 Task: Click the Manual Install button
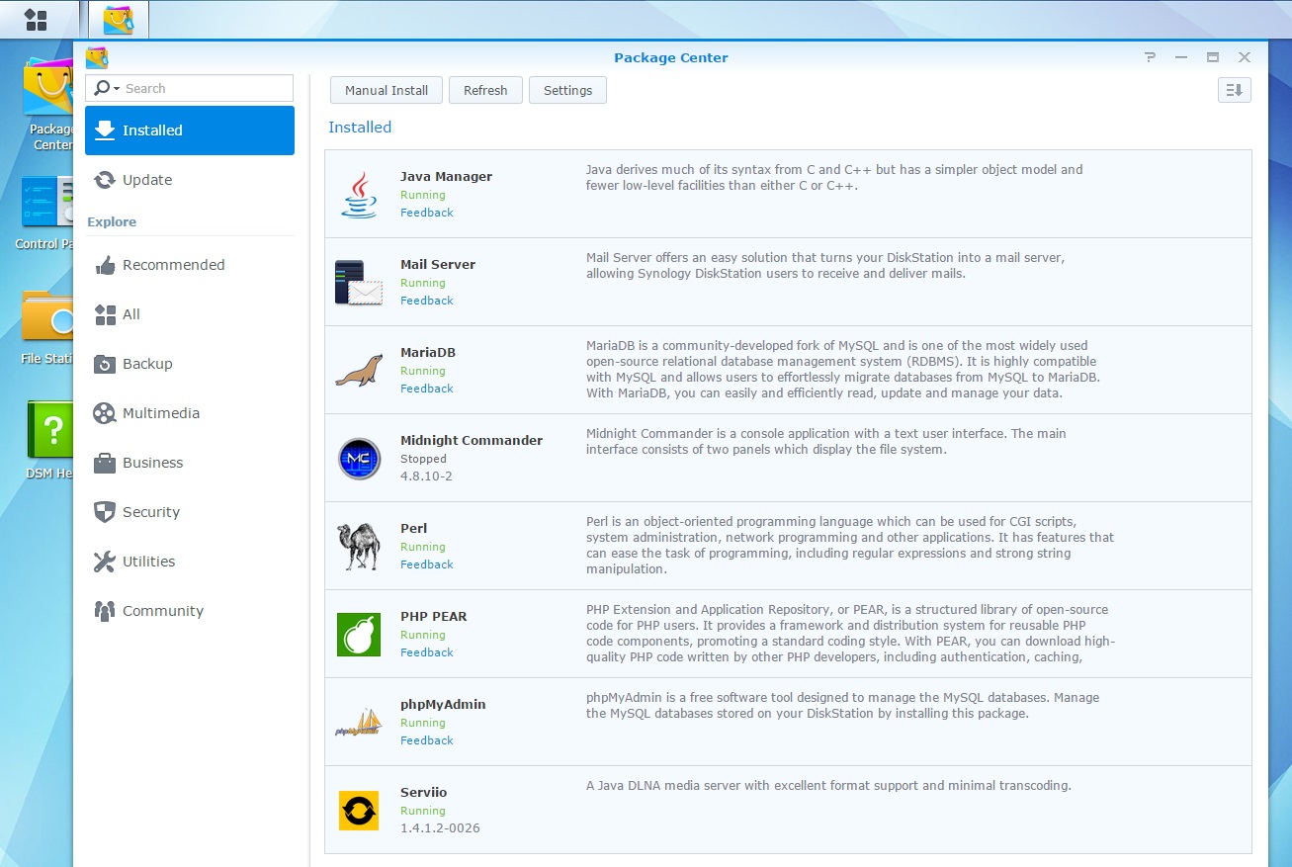pos(387,90)
